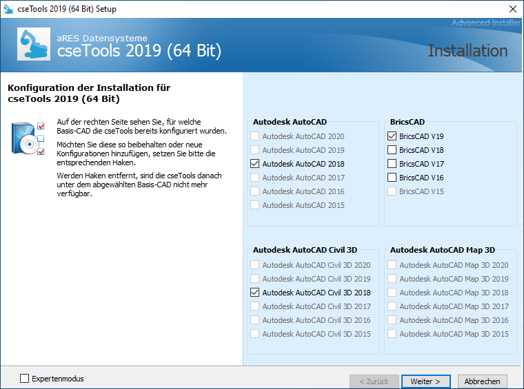Close the cseTools setup window
524x389 pixels.
coord(512,9)
